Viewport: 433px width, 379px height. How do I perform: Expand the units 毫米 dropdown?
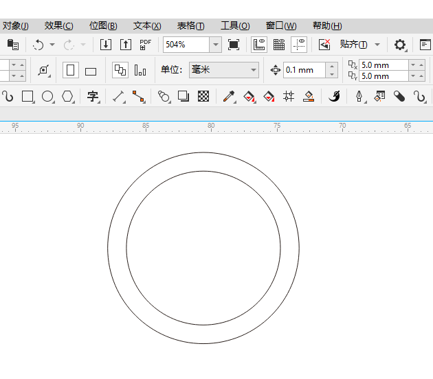(x=254, y=70)
